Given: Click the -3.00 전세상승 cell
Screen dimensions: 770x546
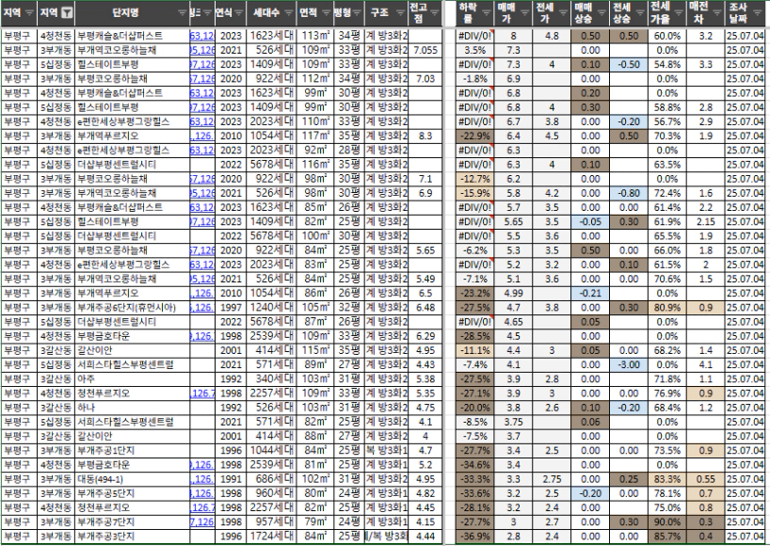Looking at the screenshot, I should [x=629, y=365].
